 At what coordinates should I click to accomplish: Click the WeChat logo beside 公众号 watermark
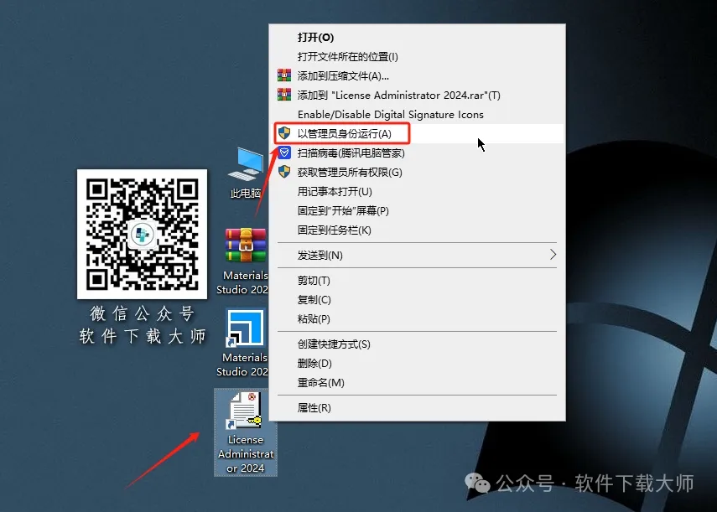[x=475, y=484]
